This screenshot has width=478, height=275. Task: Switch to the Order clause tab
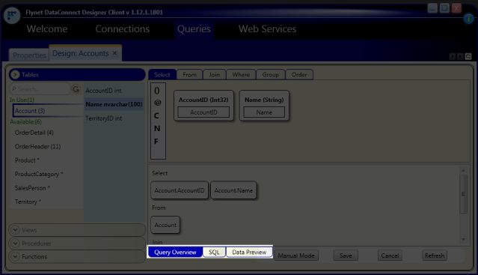click(299, 74)
